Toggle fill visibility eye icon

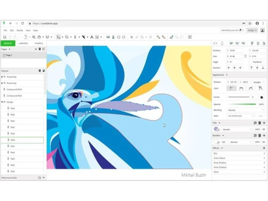264,129
